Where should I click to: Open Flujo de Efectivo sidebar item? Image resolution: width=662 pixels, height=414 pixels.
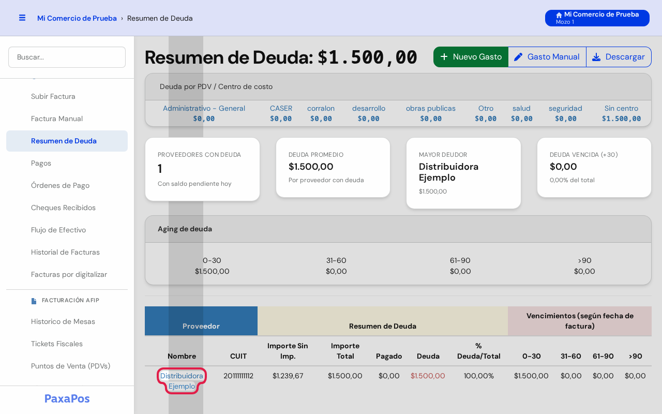pos(67,230)
